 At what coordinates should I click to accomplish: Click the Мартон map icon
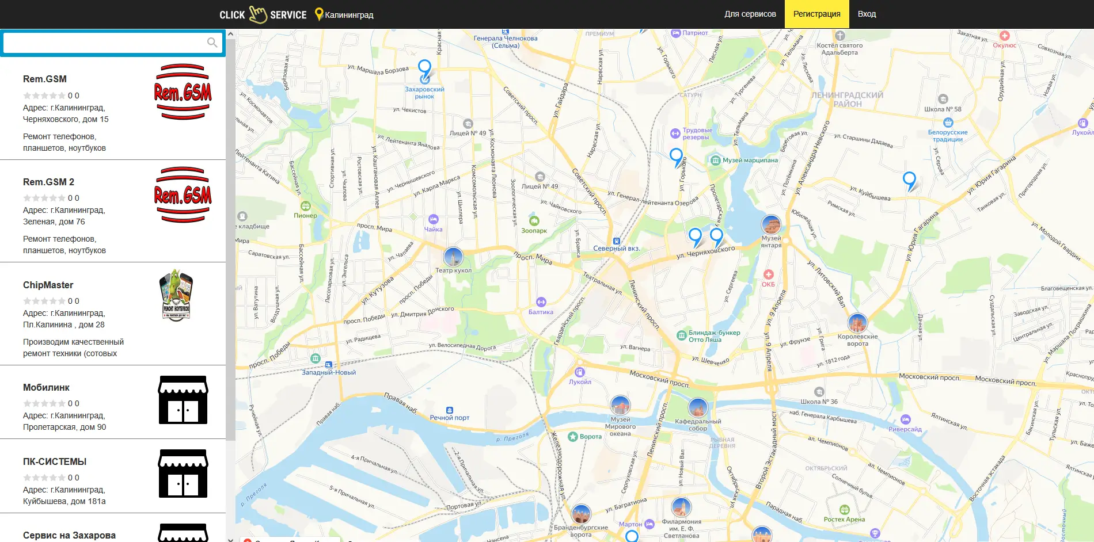click(649, 524)
